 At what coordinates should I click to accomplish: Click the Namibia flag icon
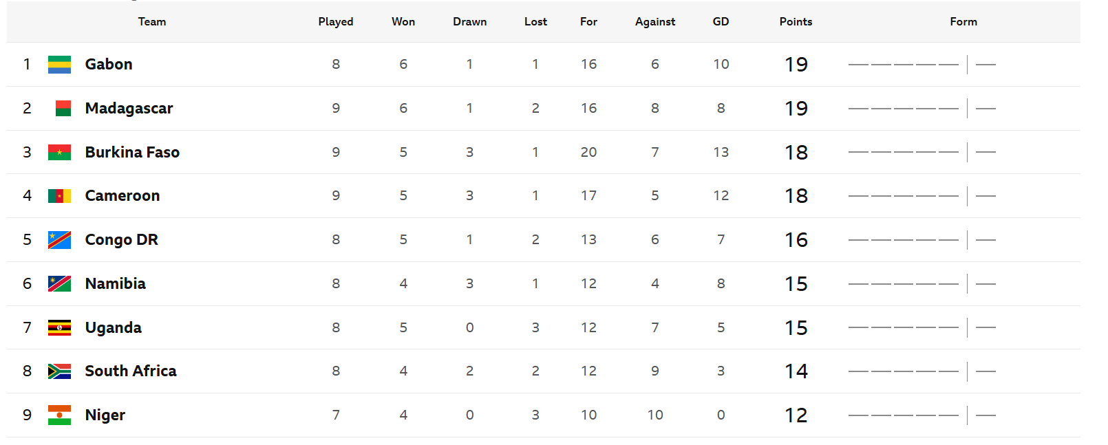(59, 284)
